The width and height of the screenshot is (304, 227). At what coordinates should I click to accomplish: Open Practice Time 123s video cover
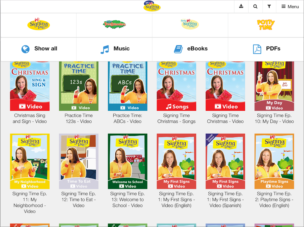click(x=79, y=86)
